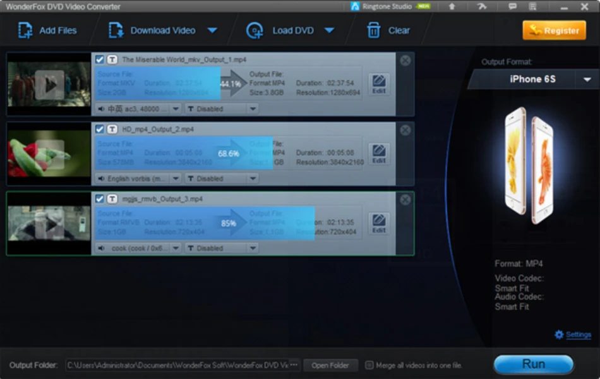Click the Register button

(x=554, y=30)
